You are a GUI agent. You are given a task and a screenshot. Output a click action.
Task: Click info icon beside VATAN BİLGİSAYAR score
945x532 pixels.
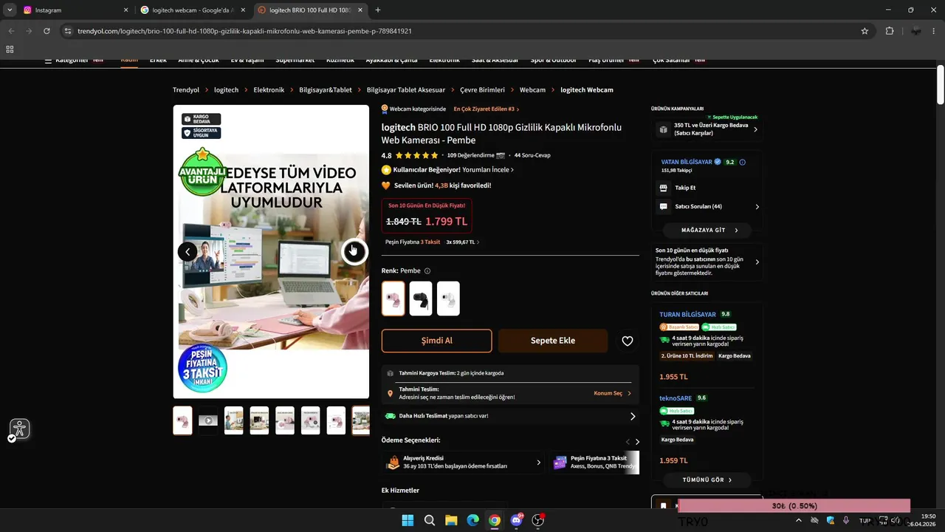point(742,162)
